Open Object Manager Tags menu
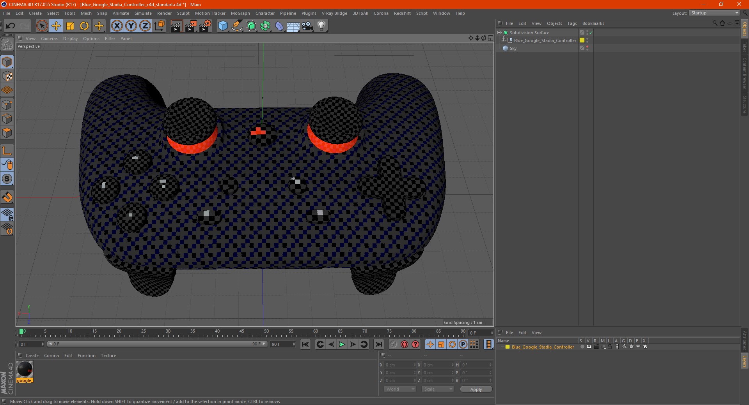749x405 pixels. pos(572,23)
